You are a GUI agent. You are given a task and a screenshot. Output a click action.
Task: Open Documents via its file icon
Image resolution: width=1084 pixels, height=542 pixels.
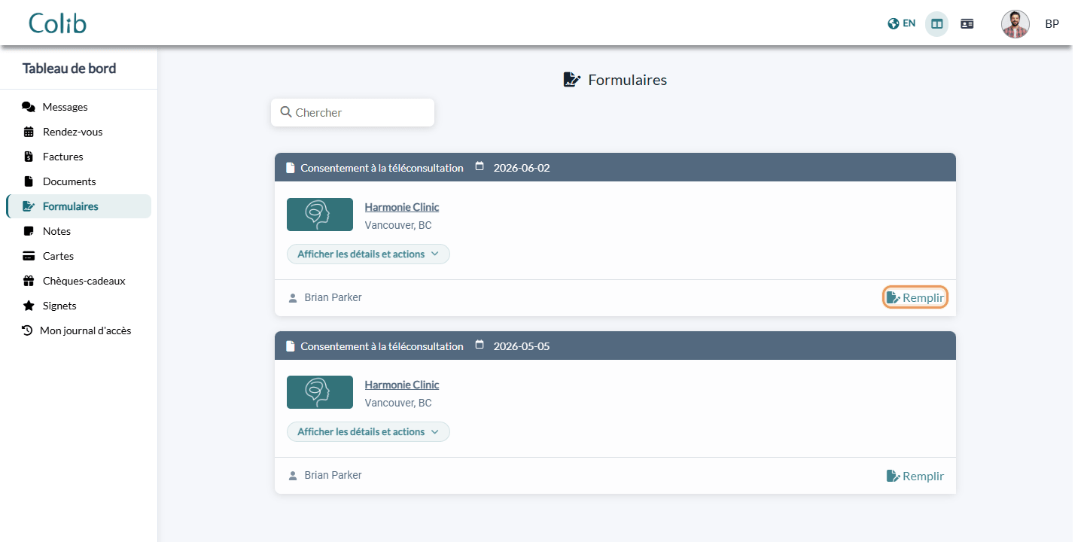pyautogui.click(x=29, y=181)
